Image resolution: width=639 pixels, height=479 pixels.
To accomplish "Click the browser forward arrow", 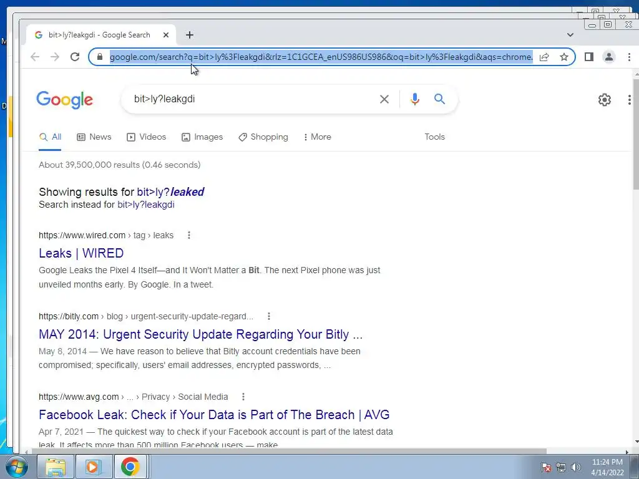I will (x=55, y=57).
